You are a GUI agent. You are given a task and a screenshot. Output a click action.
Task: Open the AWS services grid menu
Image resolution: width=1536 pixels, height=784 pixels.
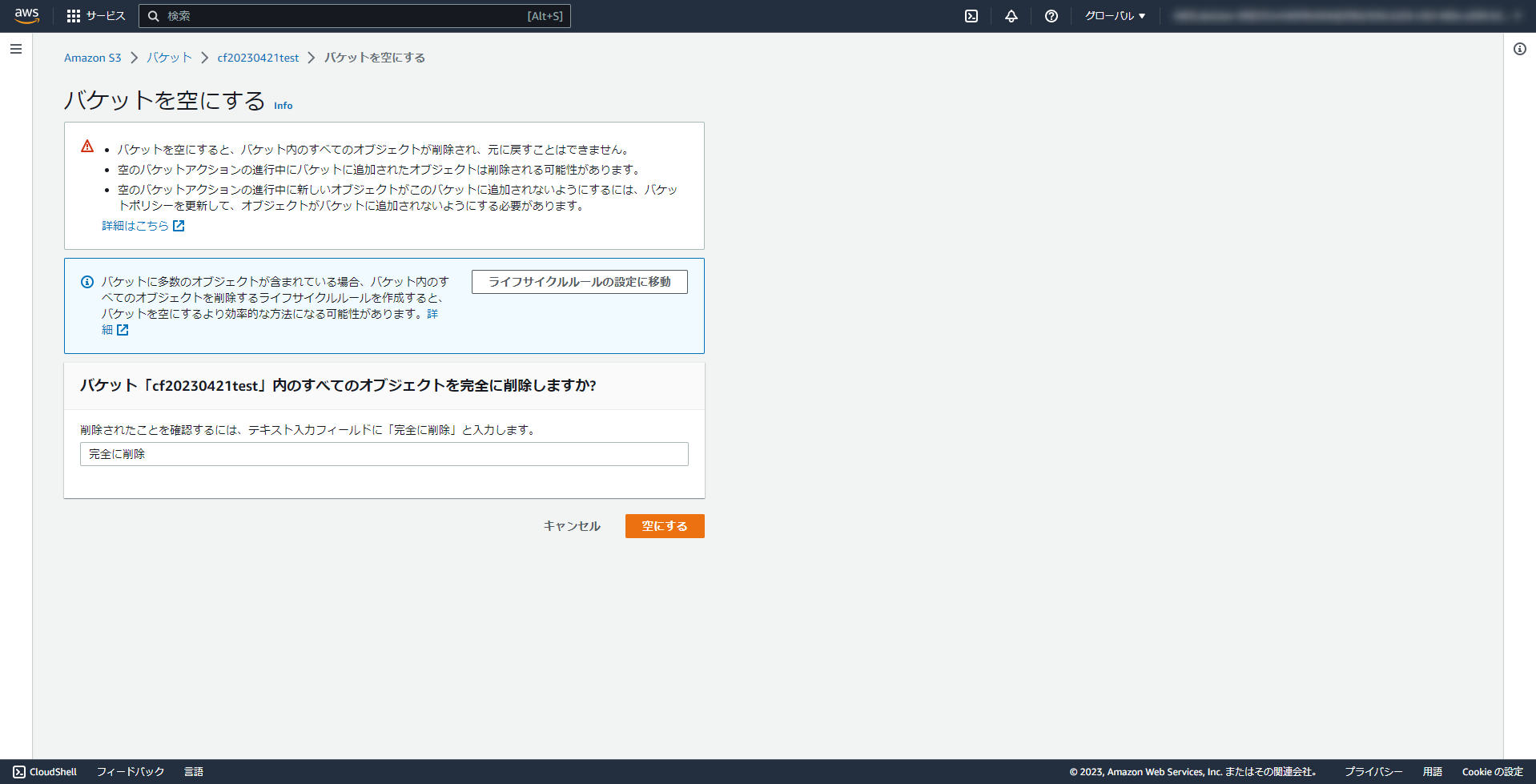pos(74,15)
